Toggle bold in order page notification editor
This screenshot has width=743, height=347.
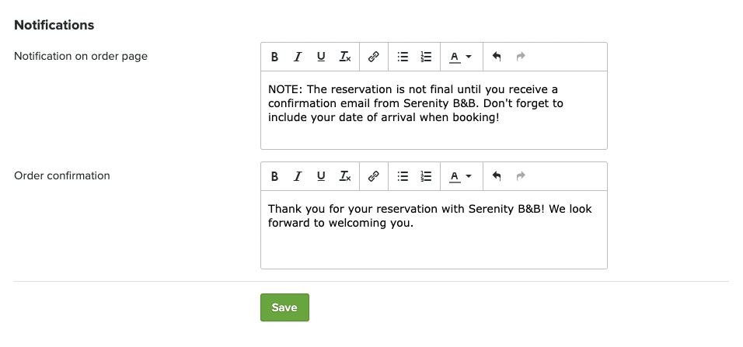[274, 57]
